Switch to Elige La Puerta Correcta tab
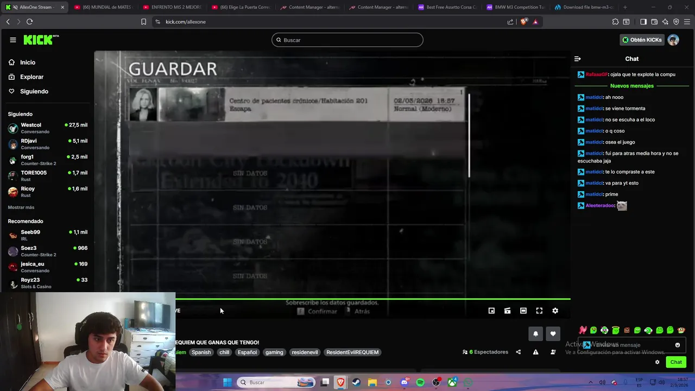The height and width of the screenshot is (391, 695). click(x=240, y=7)
